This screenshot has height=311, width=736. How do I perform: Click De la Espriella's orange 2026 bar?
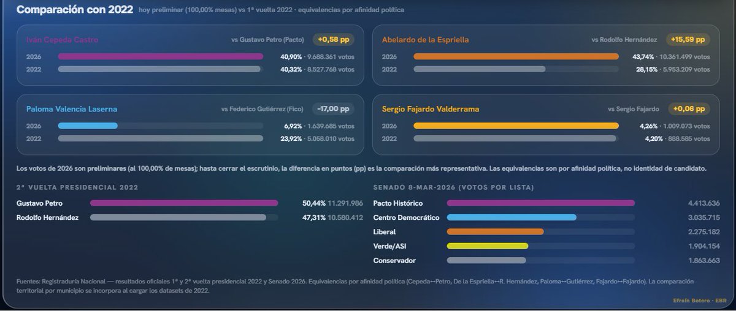516,56
